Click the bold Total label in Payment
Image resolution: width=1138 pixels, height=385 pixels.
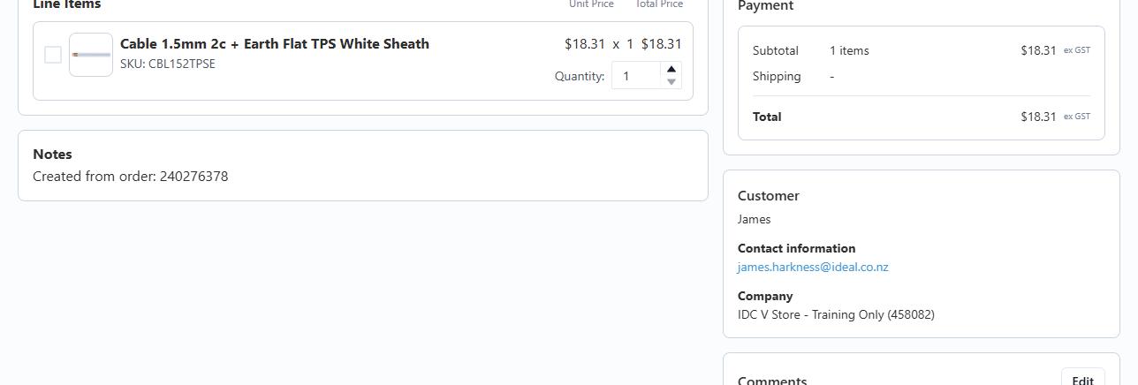[x=767, y=117]
